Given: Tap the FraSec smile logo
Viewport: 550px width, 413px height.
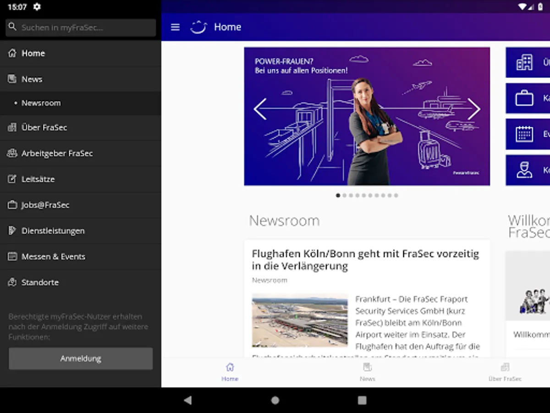Looking at the screenshot, I should point(198,27).
